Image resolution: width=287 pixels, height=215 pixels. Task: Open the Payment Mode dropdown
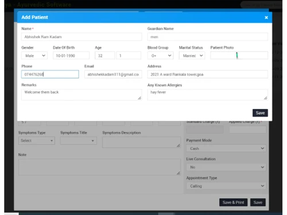point(226,148)
